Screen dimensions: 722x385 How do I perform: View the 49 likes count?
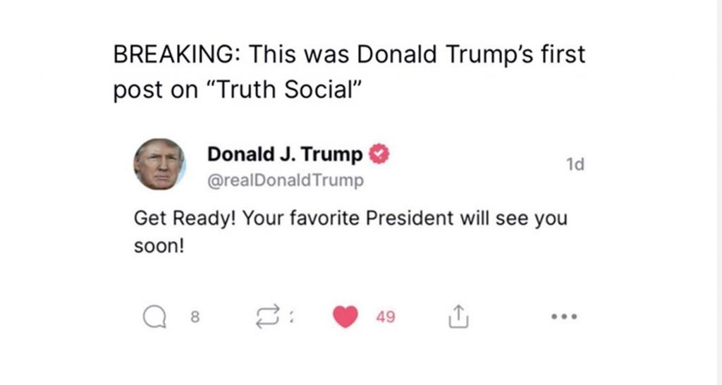[385, 318]
